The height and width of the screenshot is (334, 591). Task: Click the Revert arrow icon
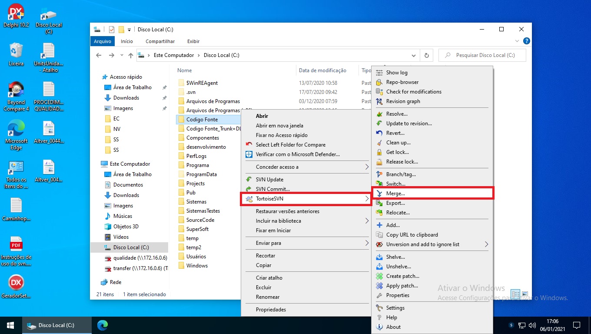click(379, 133)
